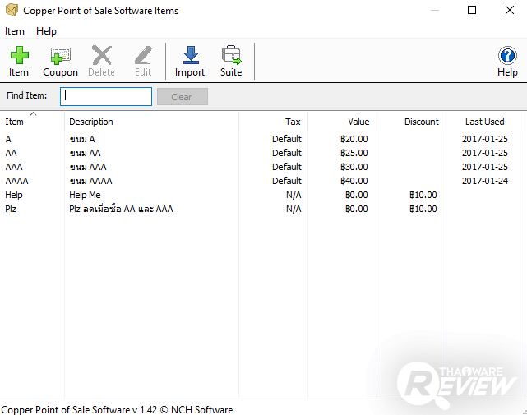Click the Default tax cell for AA
Viewport: 527px width, 415px height.
287,153
